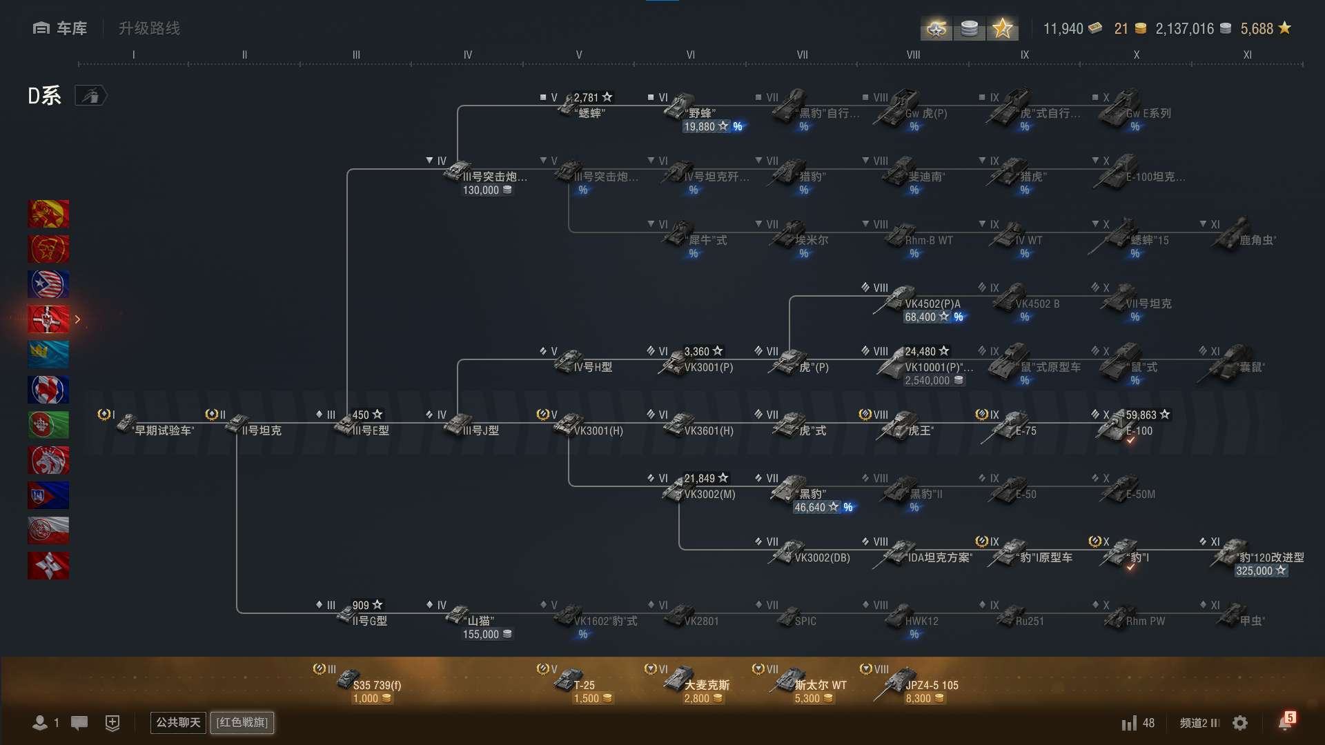Click the contacts person icon
The height and width of the screenshot is (745, 1325).
click(39, 722)
